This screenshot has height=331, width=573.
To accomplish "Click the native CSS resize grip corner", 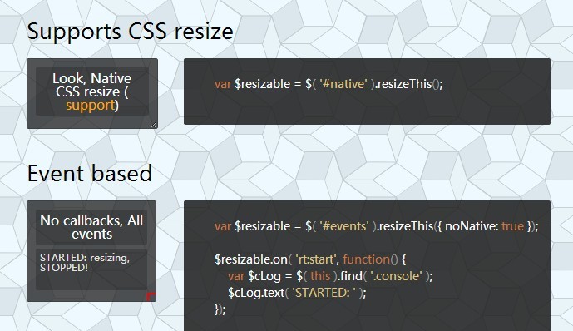I will point(154,125).
